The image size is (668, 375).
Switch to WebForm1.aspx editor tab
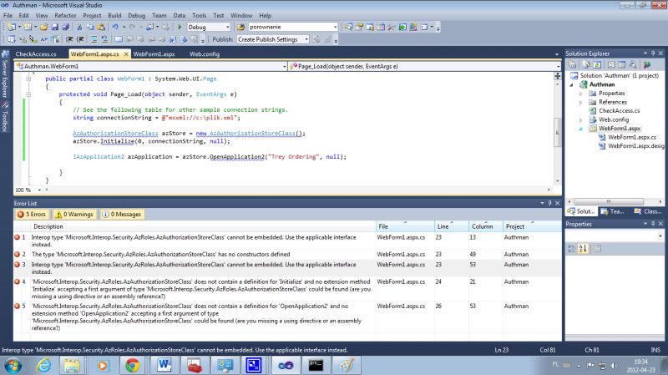(x=154, y=54)
